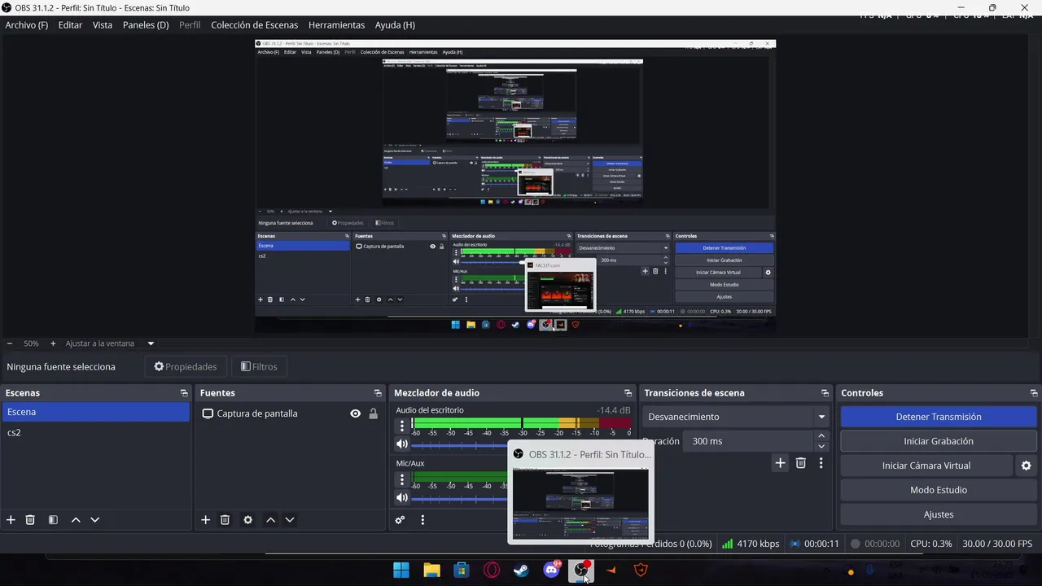Open source properties gear in Fuentes
Viewport: 1042px width, 586px height.
pyautogui.click(x=247, y=520)
